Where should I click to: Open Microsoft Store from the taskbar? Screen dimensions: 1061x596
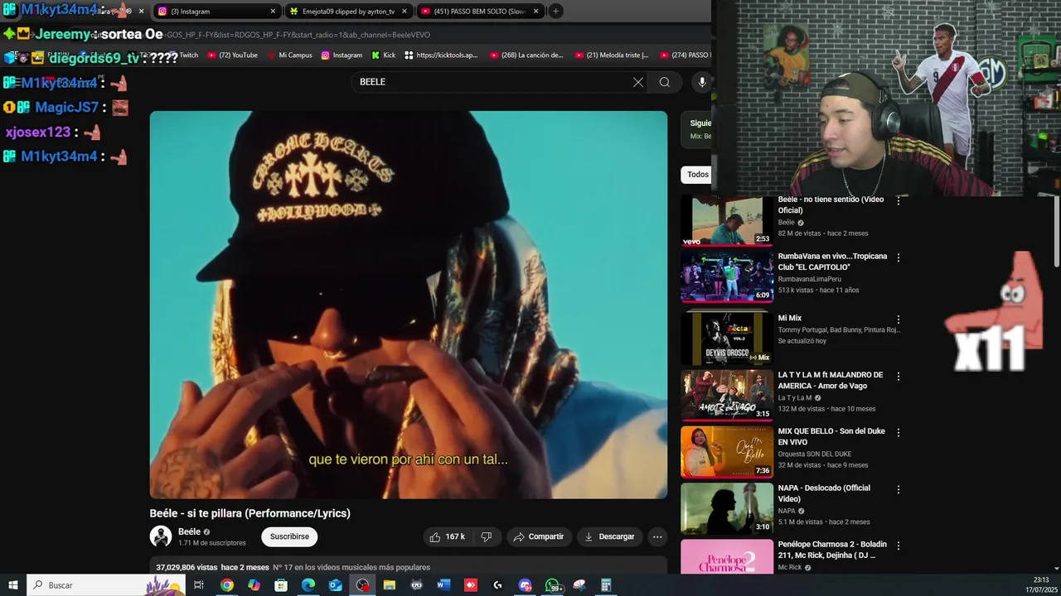tap(281, 585)
